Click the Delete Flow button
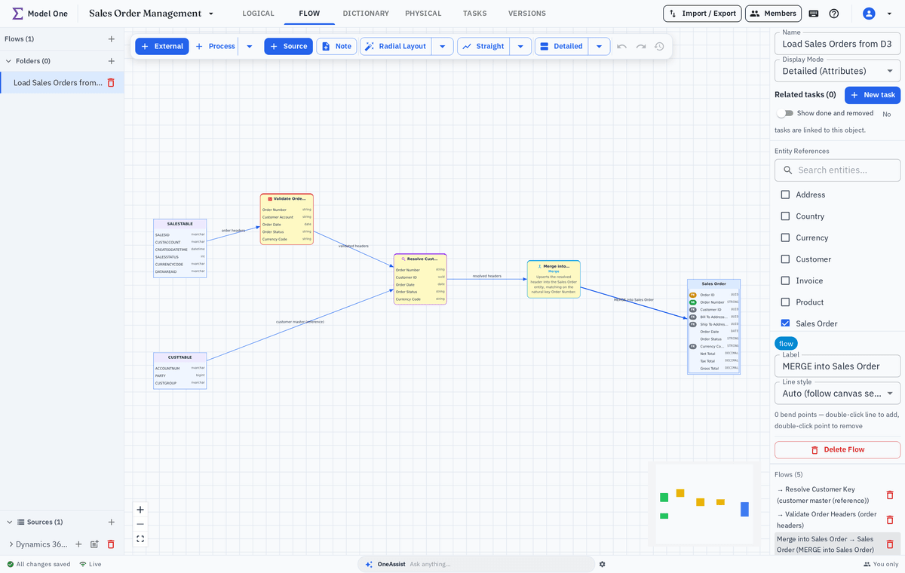The height and width of the screenshot is (573, 905). 837,449
